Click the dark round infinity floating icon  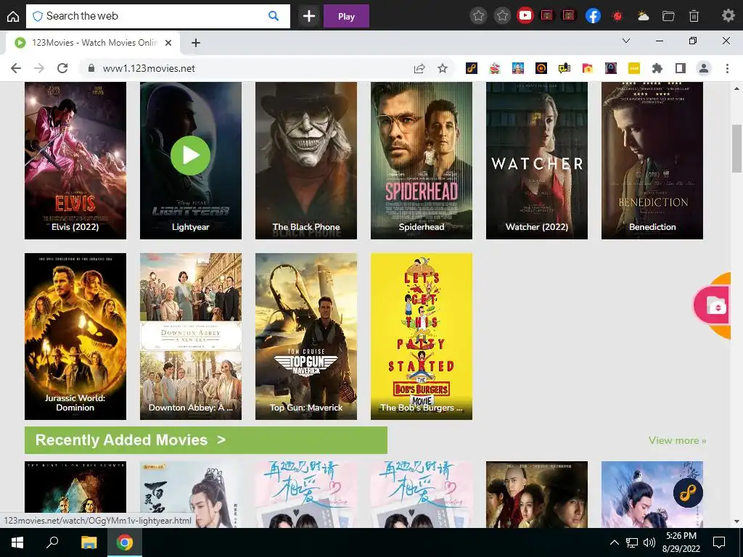point(688,492)
